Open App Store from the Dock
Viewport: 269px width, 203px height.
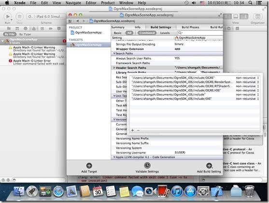tap(190, 191)
